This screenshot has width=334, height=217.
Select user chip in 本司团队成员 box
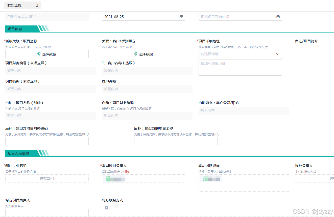[x=211, y=179]
